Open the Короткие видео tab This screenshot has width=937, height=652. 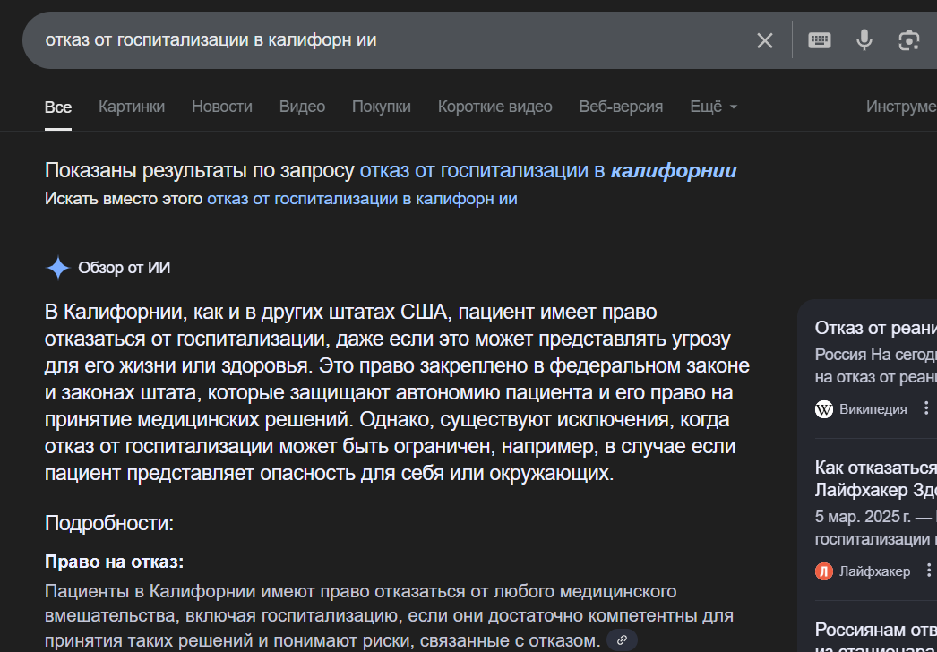494,107
